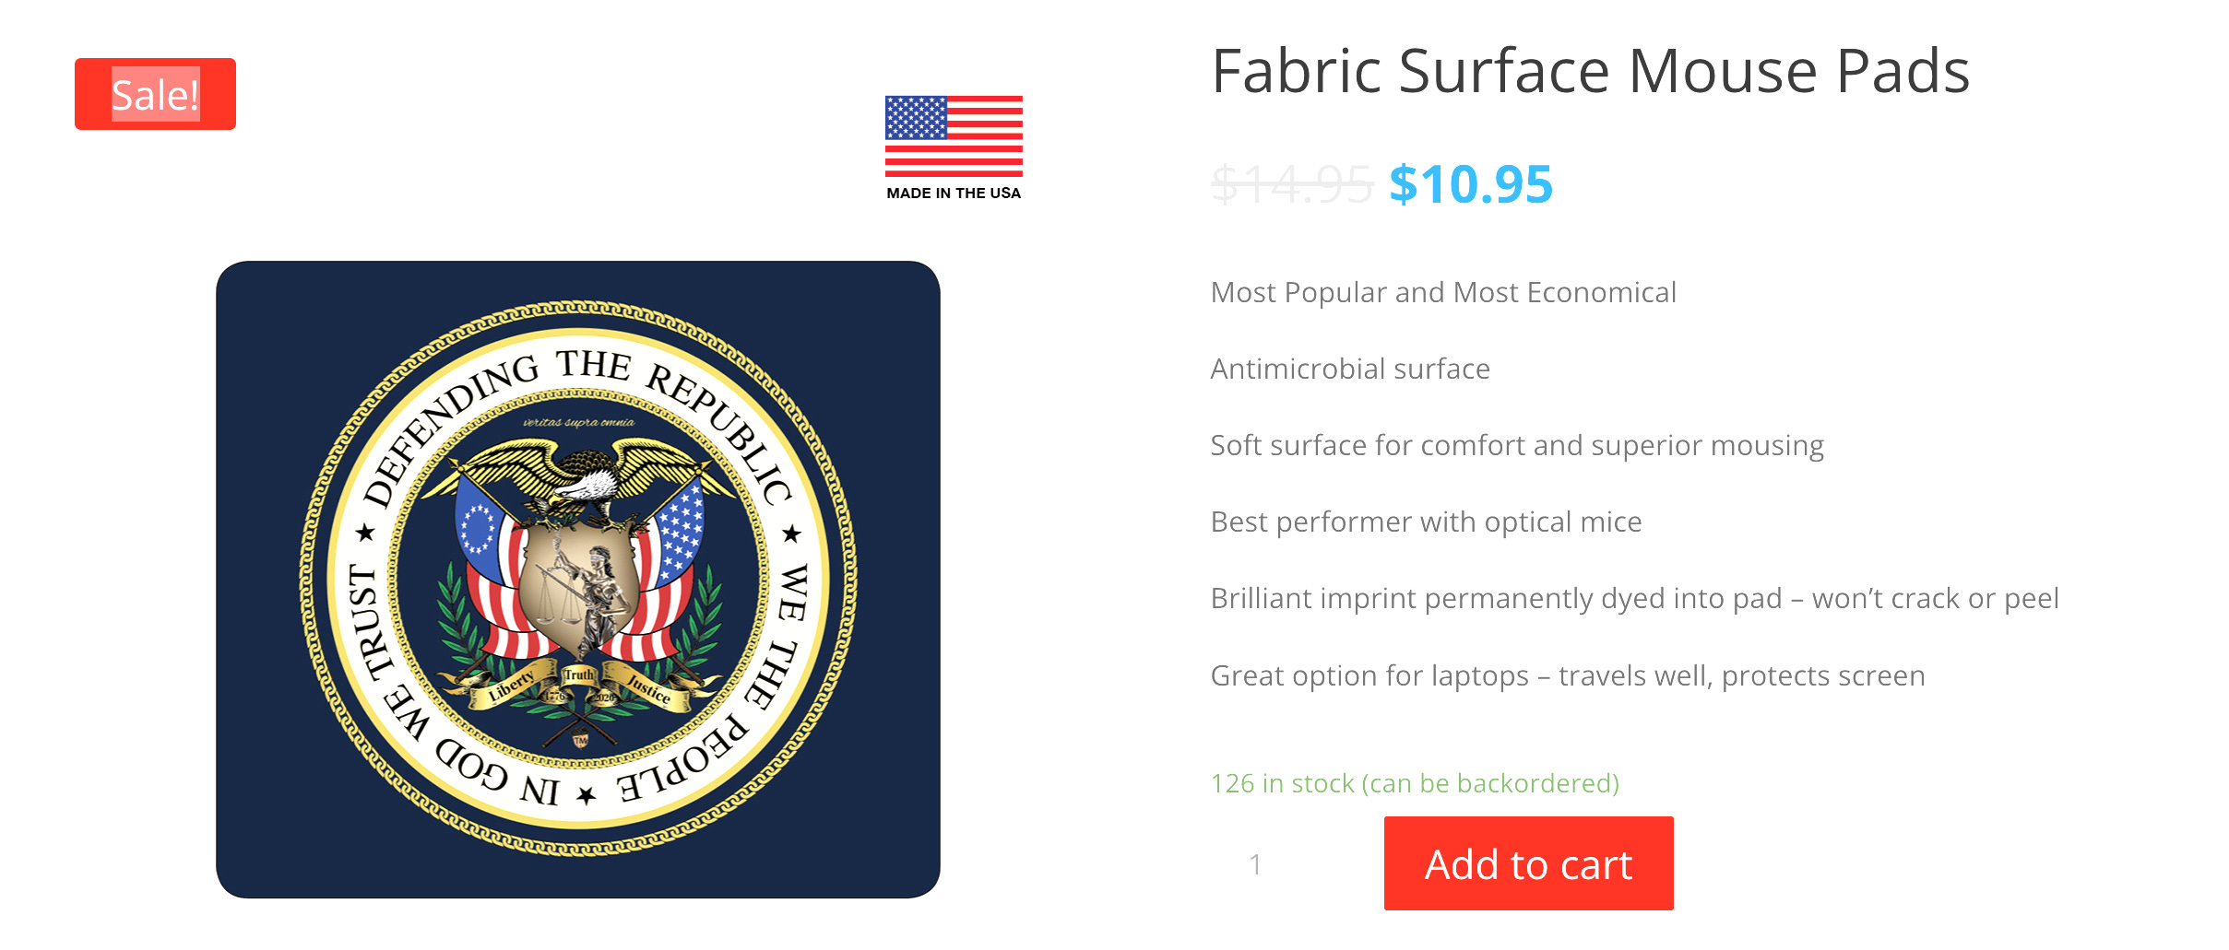Click the red Sale! badge
The image size is (2229, 950).
155,94
